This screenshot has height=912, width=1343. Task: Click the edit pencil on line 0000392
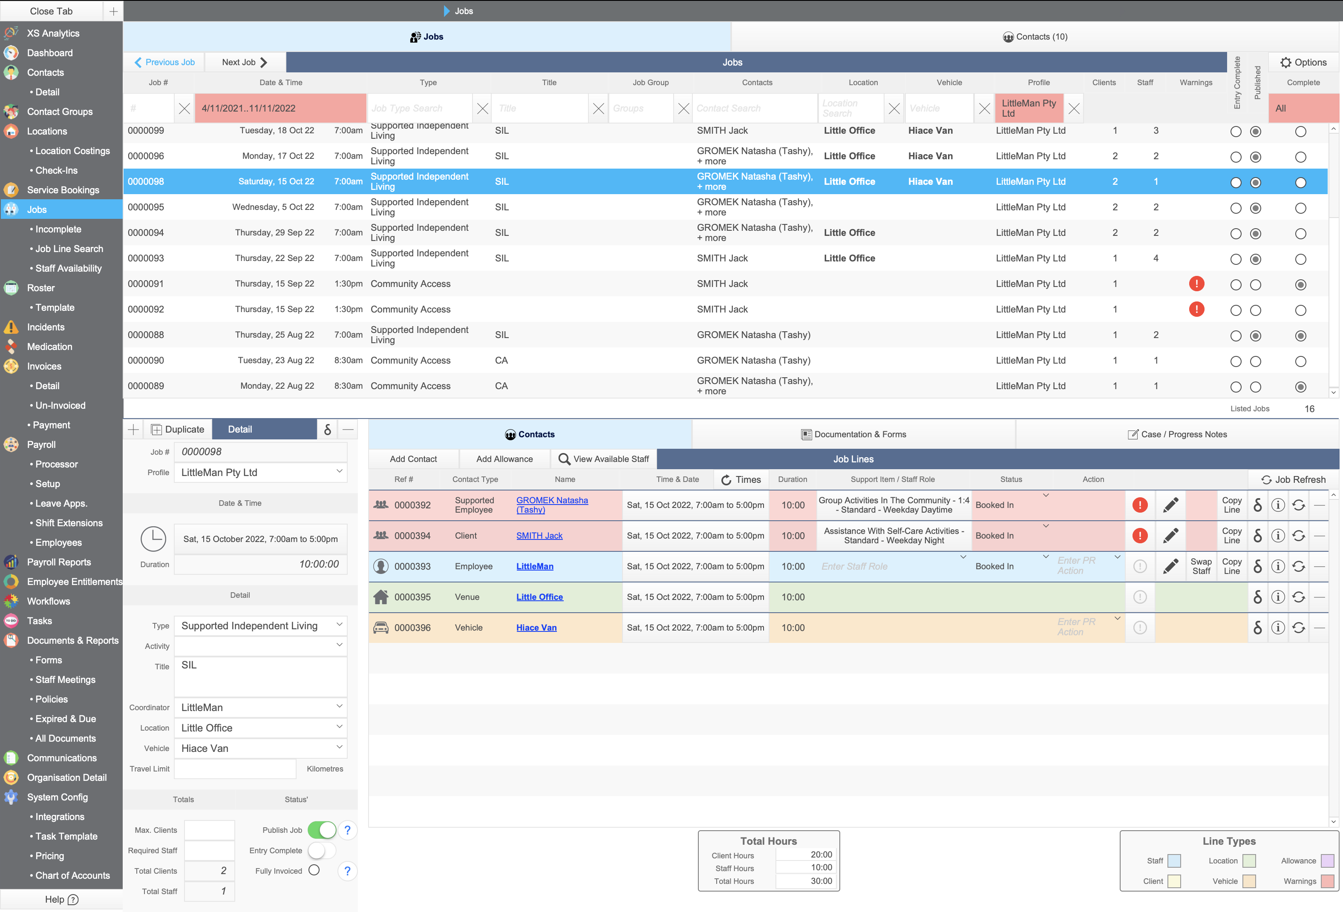pyautogui.click(x=1171, y=505)
